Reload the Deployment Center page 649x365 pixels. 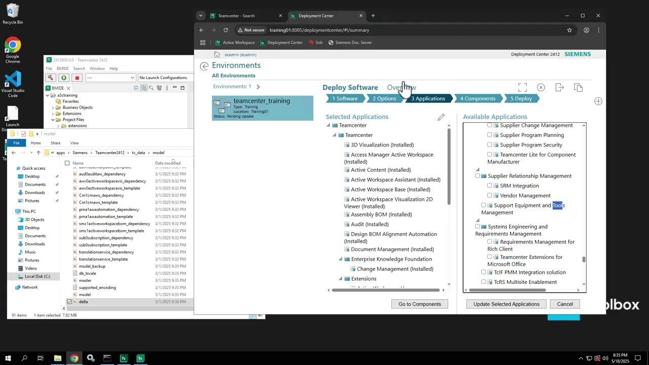coord(226,30)
